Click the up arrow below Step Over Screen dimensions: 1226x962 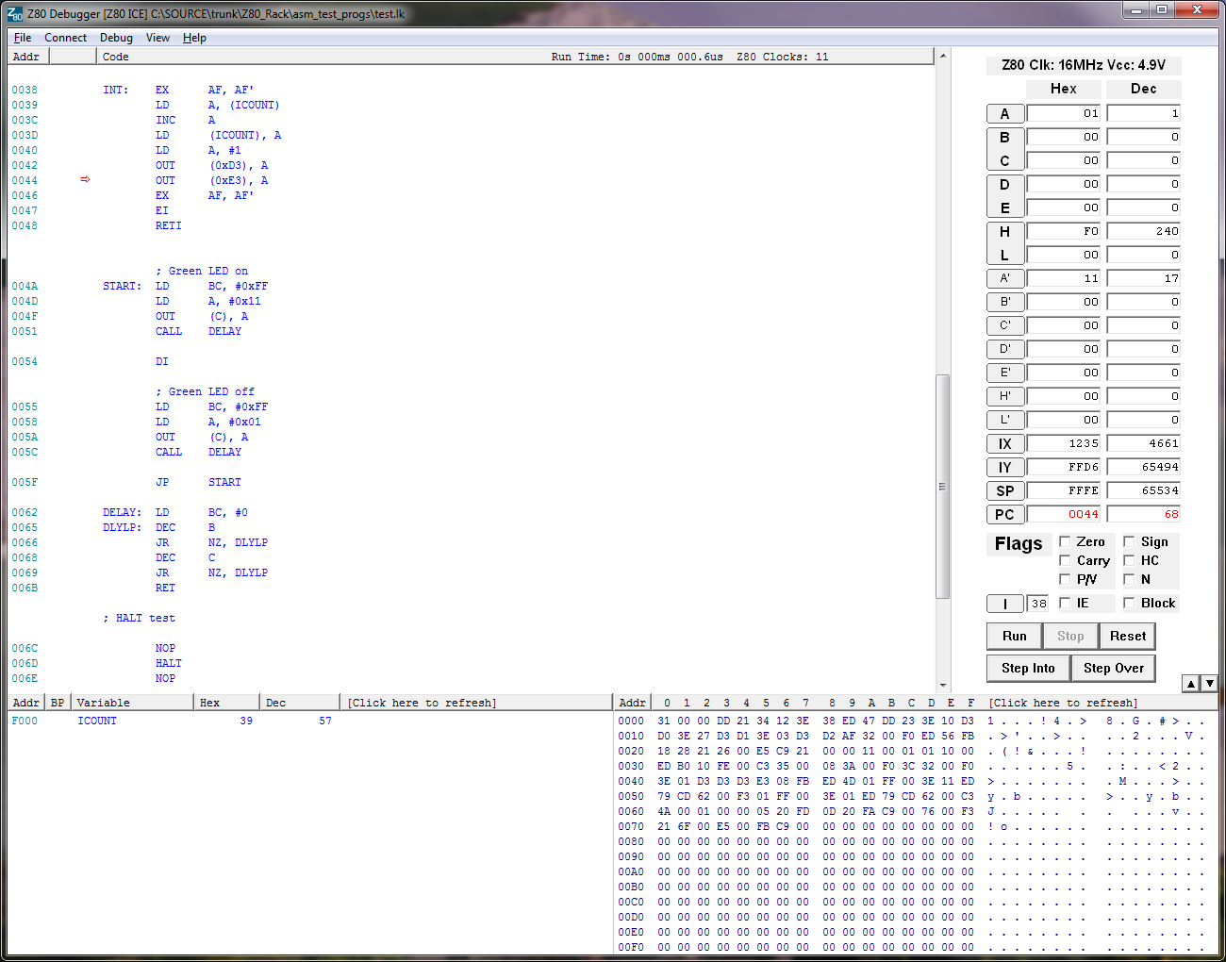point(1191,684)
